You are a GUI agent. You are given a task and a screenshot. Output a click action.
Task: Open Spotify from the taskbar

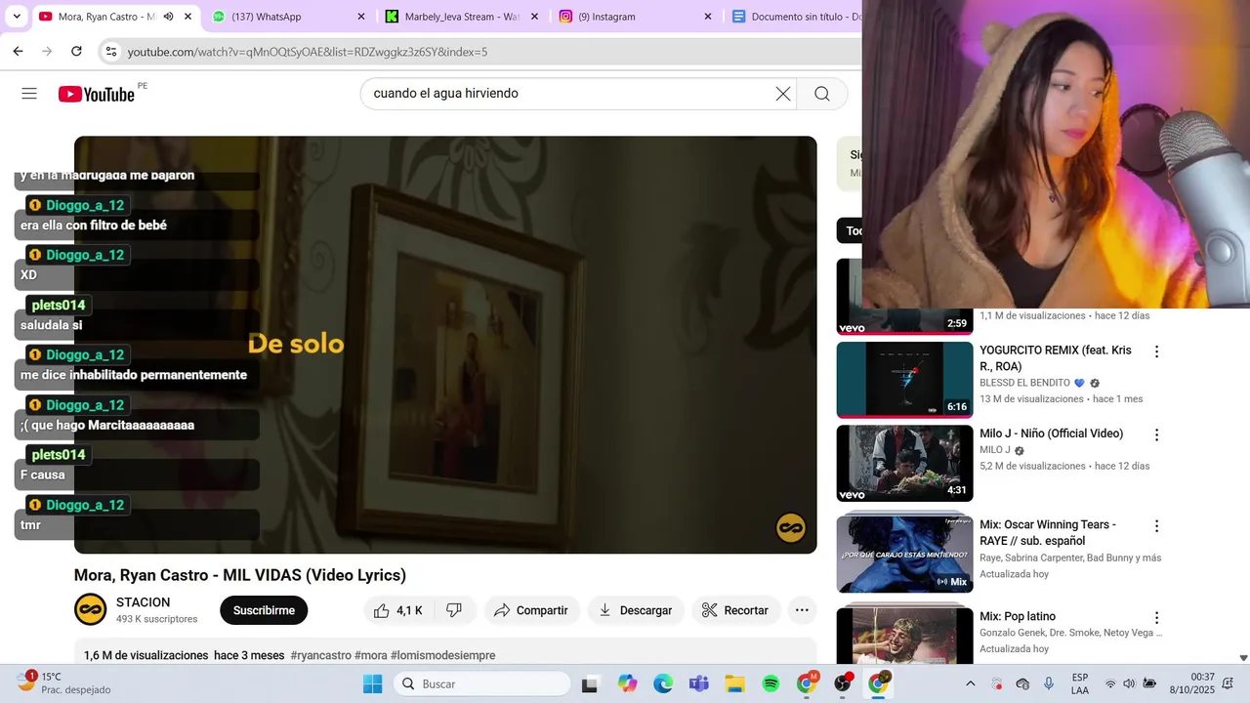(x=771, y=683)
